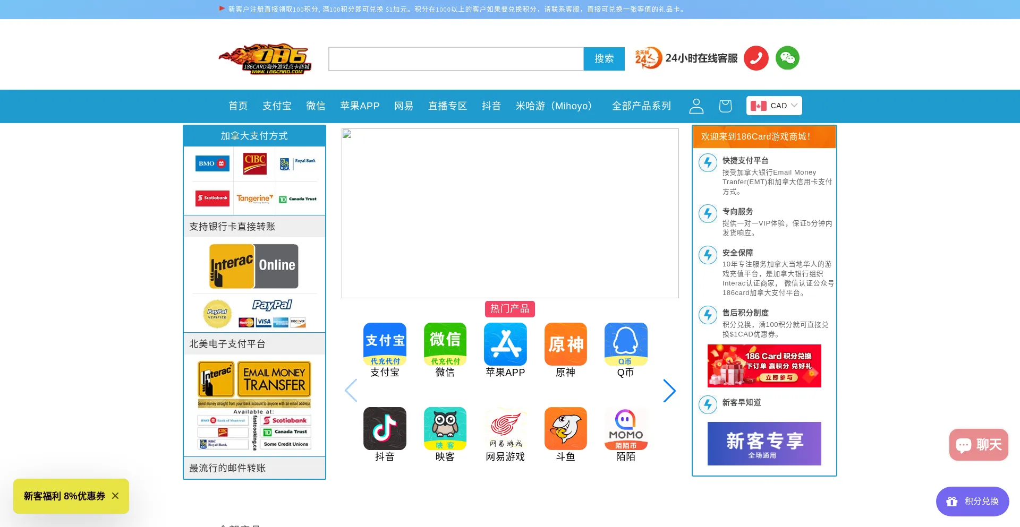Select the 网易游戏 product icon
Screen dimensions: 1020x527
click(505, 428)
